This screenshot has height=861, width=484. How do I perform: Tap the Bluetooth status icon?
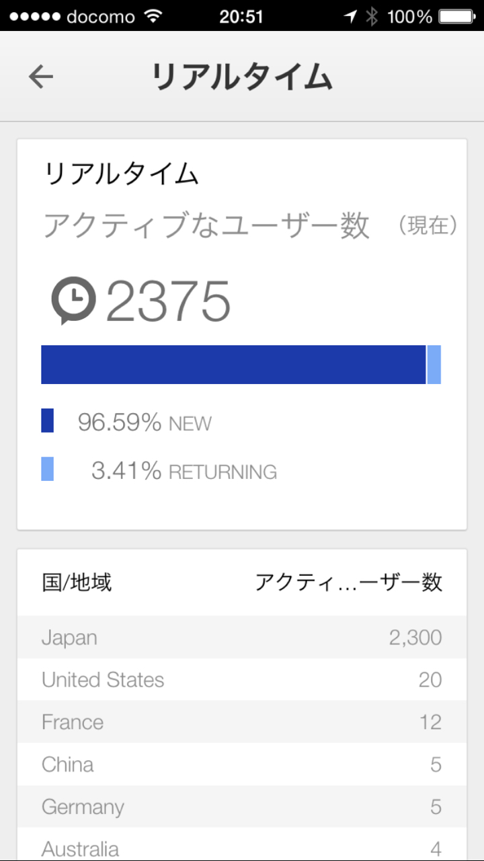(372, 16)
